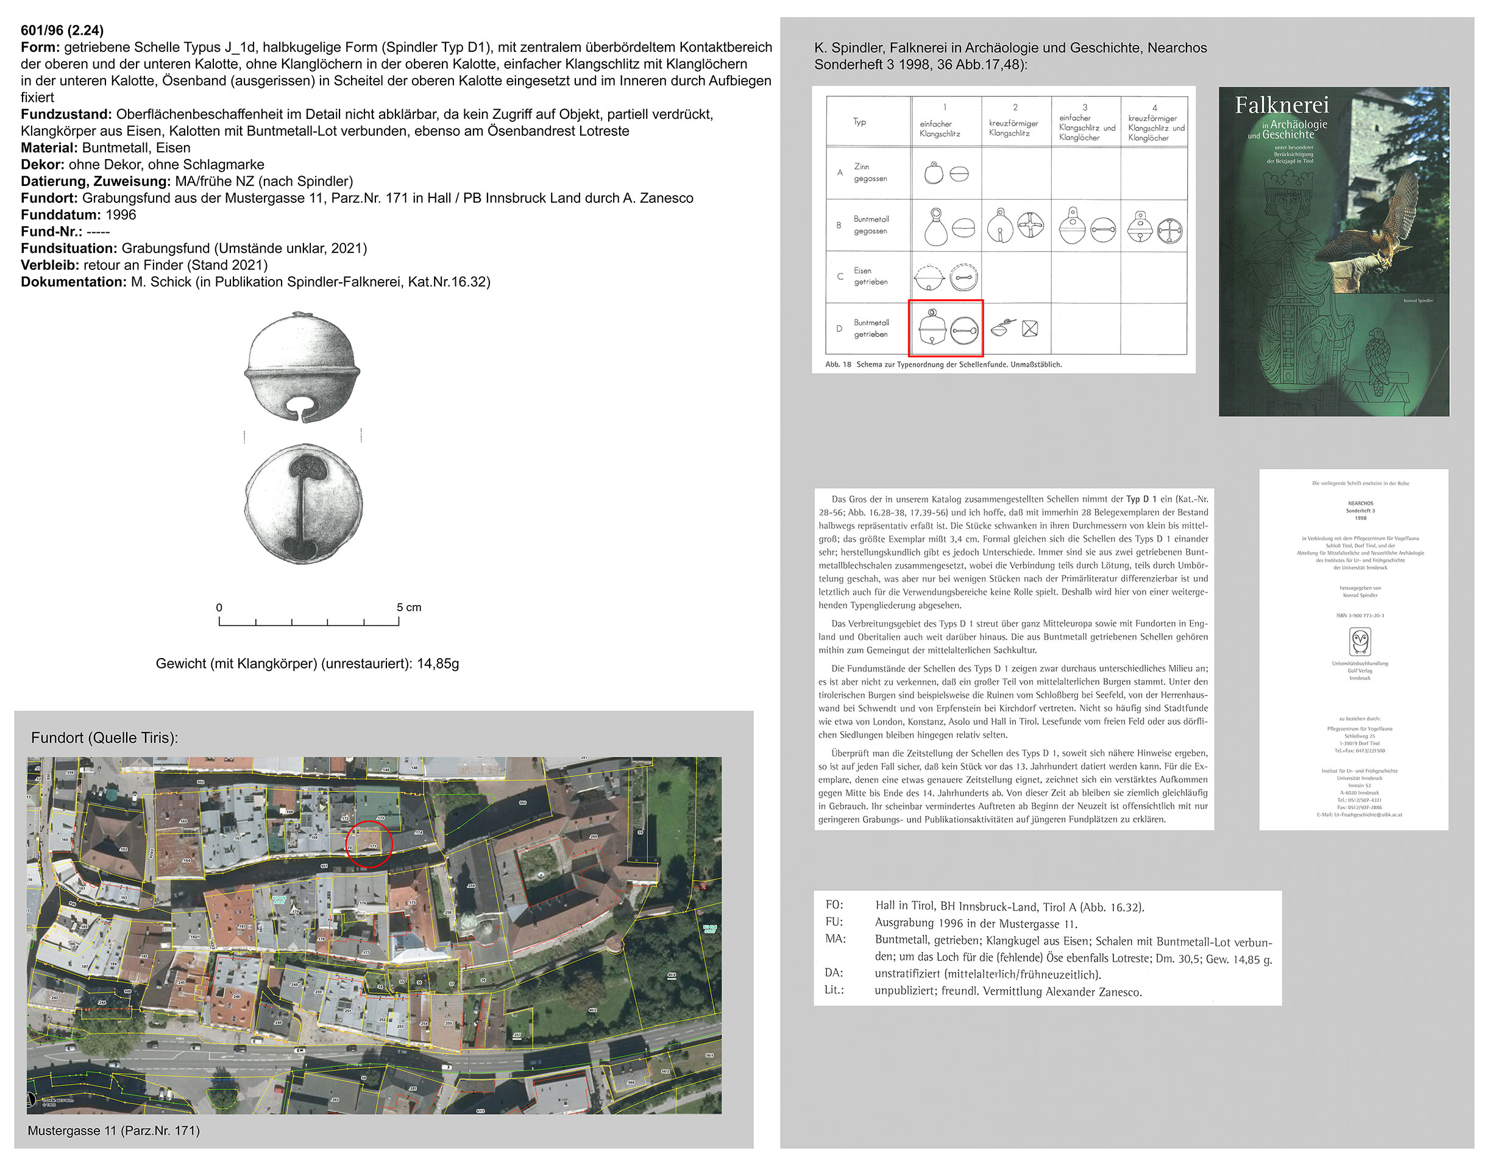Click the Typ D 1 description text block

pyautogui.click(x=1013, y=658)
